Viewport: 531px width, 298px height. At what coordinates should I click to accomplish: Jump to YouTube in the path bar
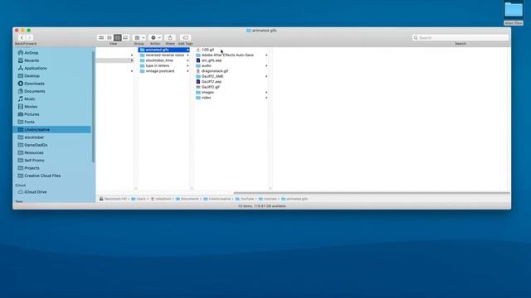coord(245,199)
